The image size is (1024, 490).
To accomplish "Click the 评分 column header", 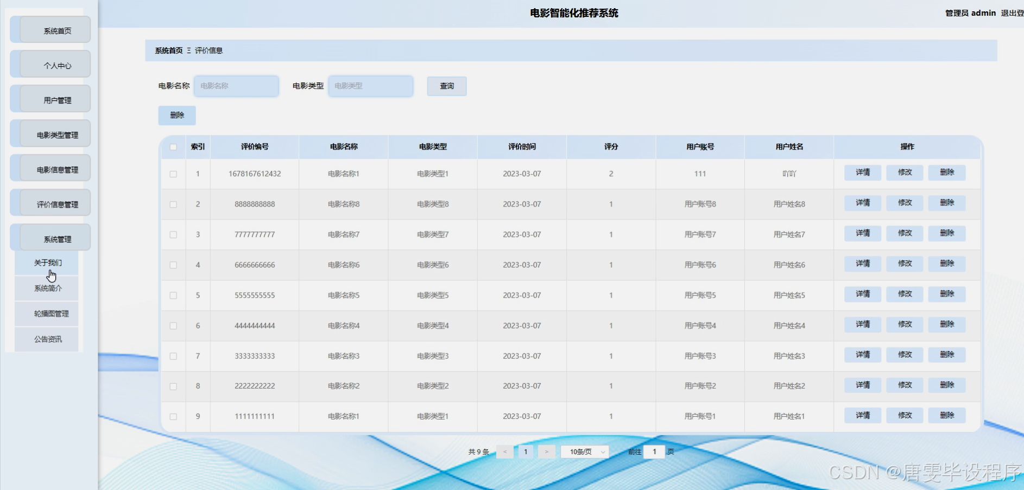I will (x=611, y=146).
